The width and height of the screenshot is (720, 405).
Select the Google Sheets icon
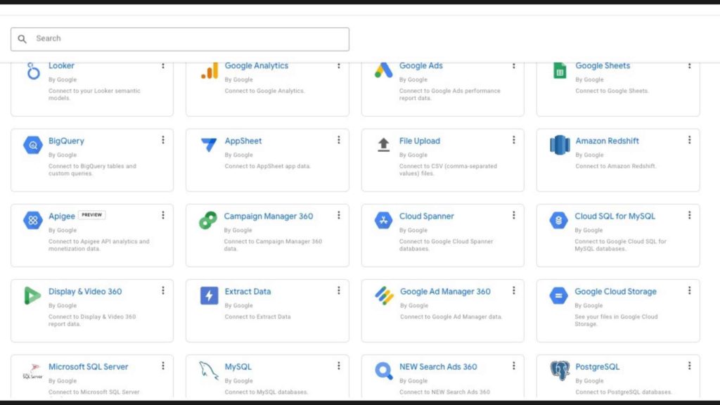(560, 70)
